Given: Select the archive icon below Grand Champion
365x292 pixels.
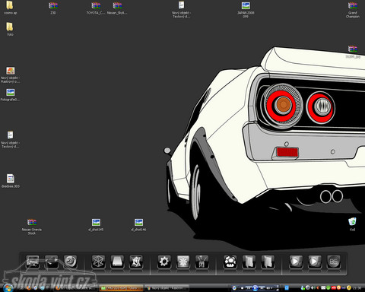Looking at the screenshot, I should coord(353,52).
